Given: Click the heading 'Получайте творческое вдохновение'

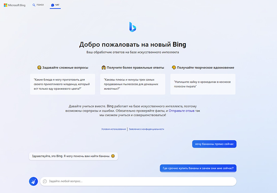Looking at the screenshot, I should (x=205, y=68).
